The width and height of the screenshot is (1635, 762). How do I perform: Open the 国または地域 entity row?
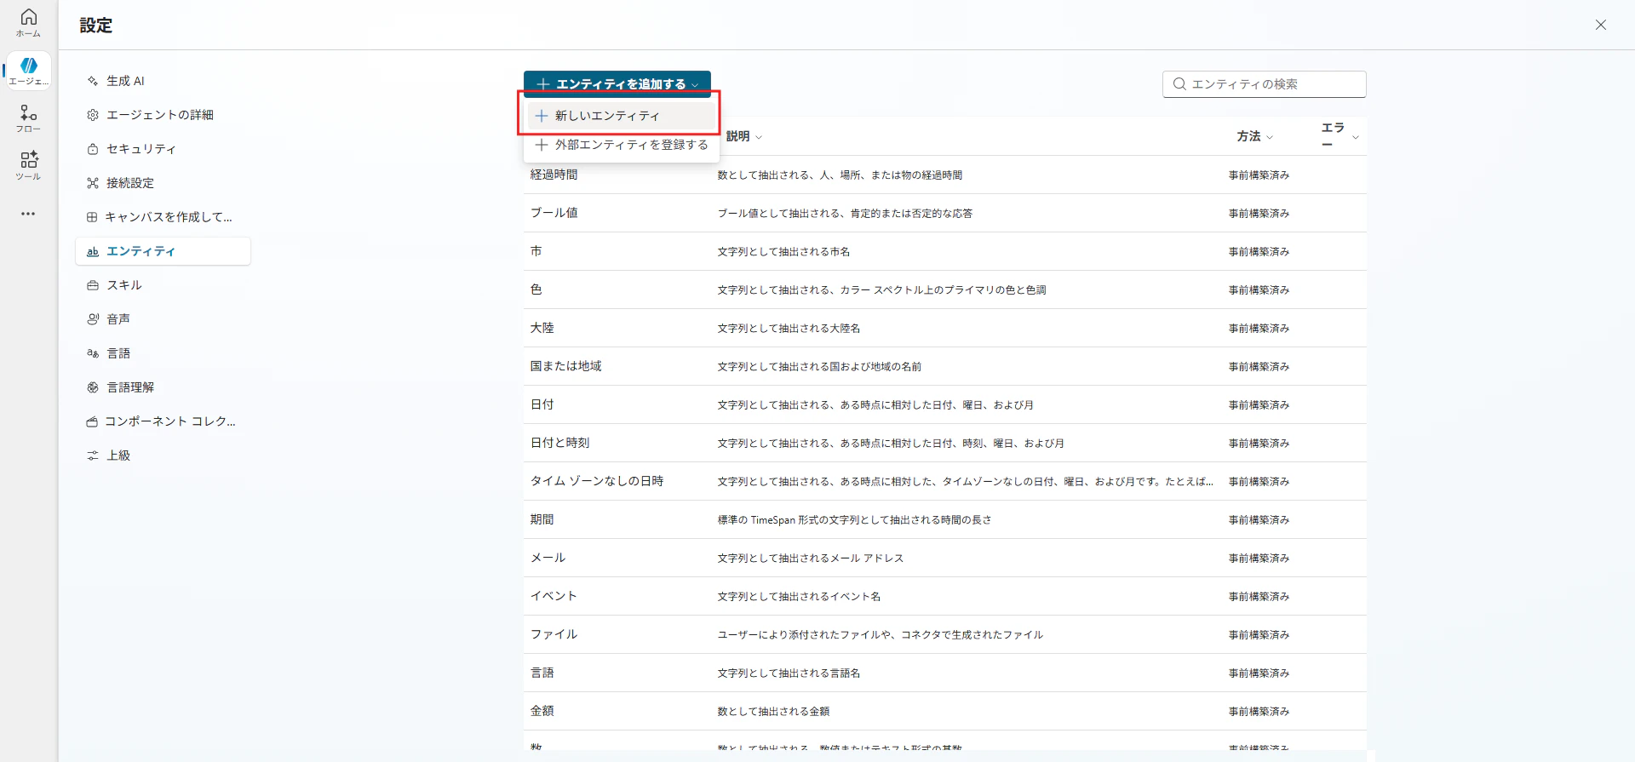coord(945,366)
